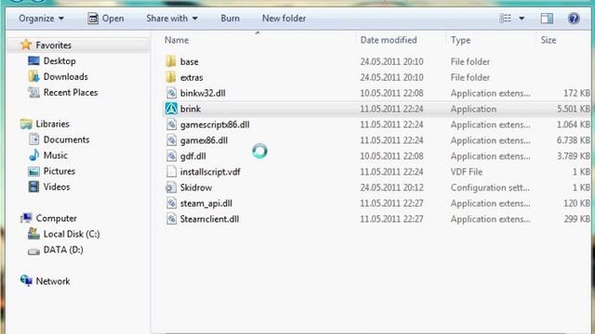Toggle the preview pane icon

pyautogui.click(x=547, y=19)
